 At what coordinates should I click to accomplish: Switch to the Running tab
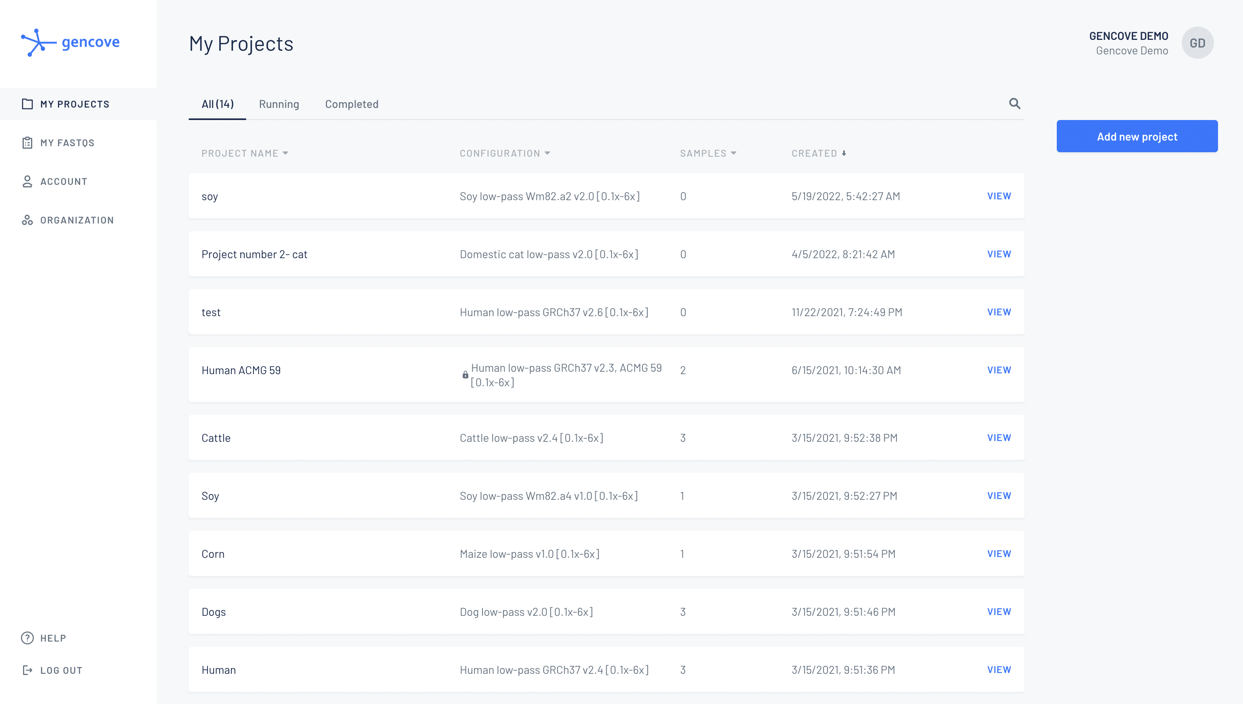tap(279, 104)
